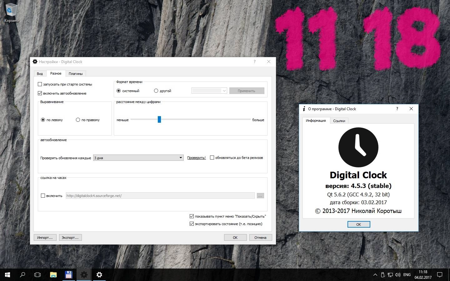450x281 pixels.
Task: Click the Импорт... button
Action: [45, 238]
